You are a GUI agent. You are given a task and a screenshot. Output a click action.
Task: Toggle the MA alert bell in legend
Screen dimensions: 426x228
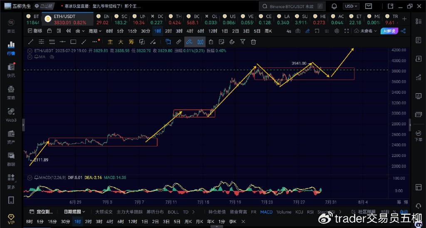tap(36, 57)
